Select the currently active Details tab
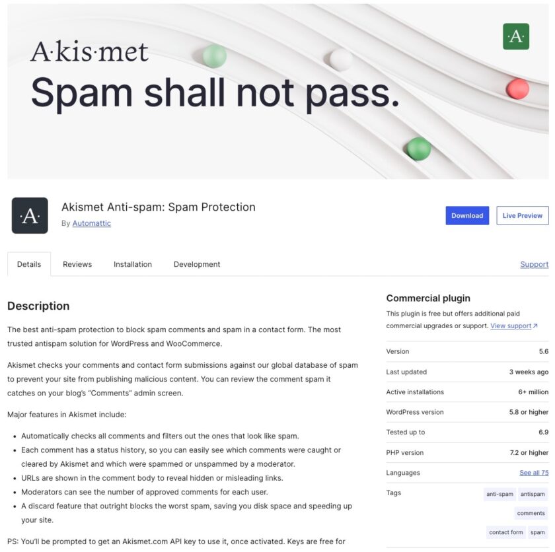The height and width of the screenshot is (552, 555). click(29, 264)
